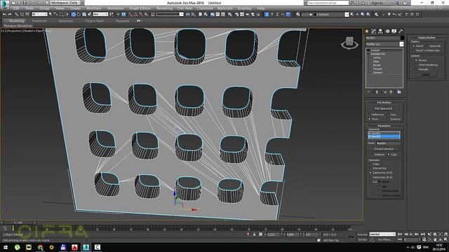Open named selection sets dropdown
The height and width of the screenshot is (252, 449).
[170, 14]
